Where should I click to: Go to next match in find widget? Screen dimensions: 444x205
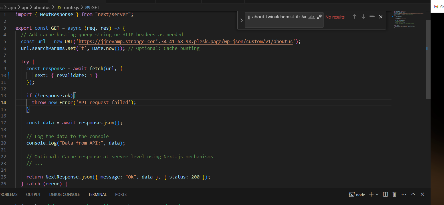(363, 17)
